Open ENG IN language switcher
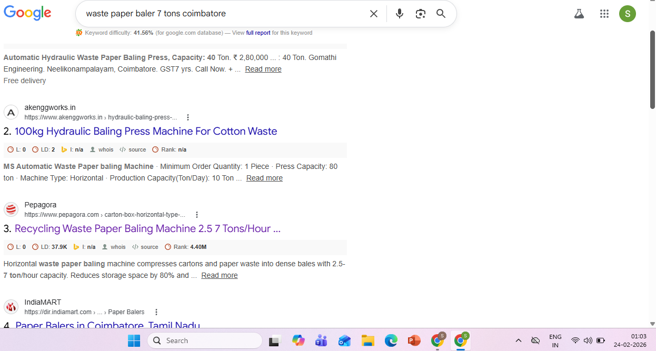 [x=555, y=341]
